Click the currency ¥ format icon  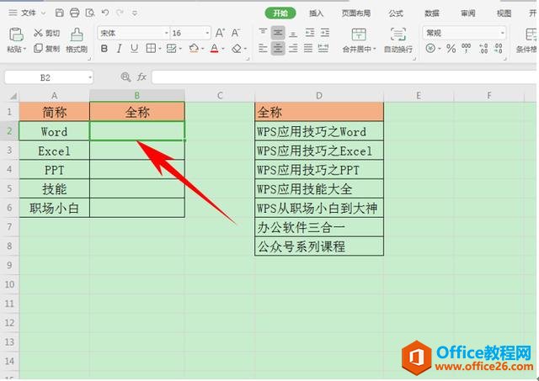[430, 49]
